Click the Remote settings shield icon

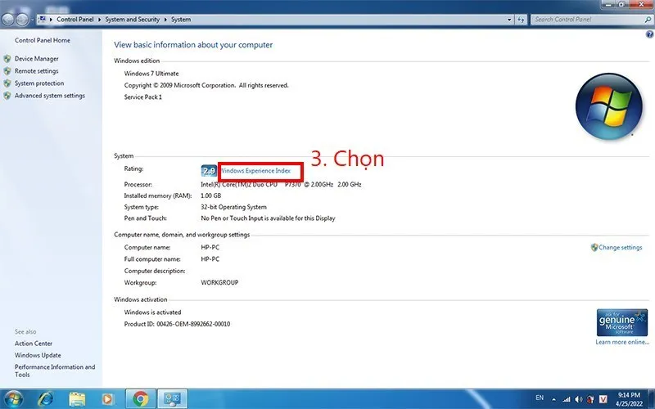[x=7, y=71]
